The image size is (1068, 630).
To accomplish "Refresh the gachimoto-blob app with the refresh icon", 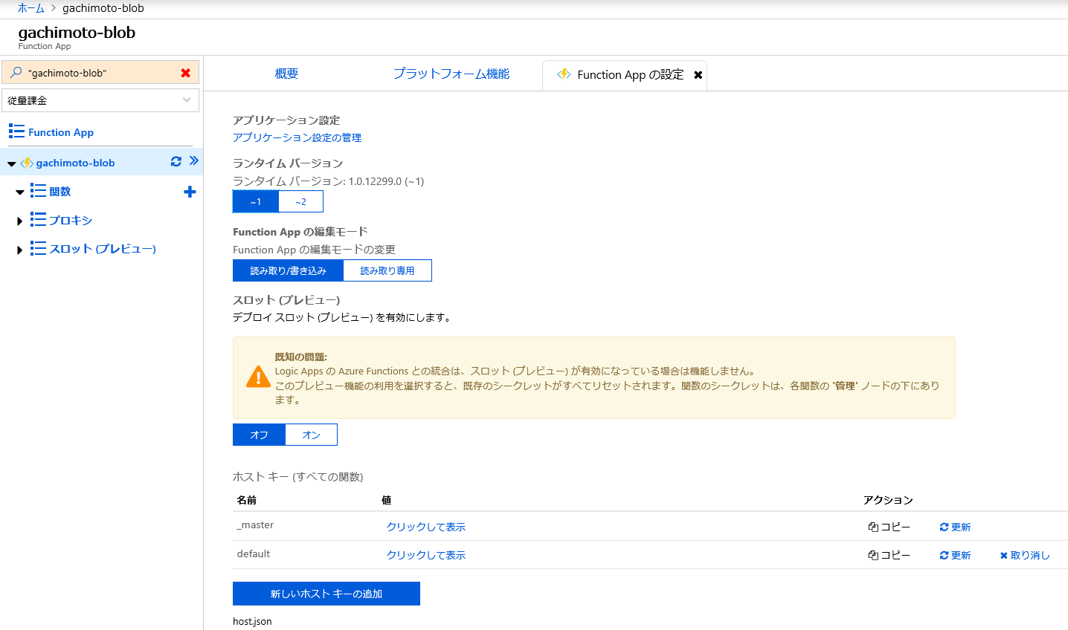I will click(176, 161).
